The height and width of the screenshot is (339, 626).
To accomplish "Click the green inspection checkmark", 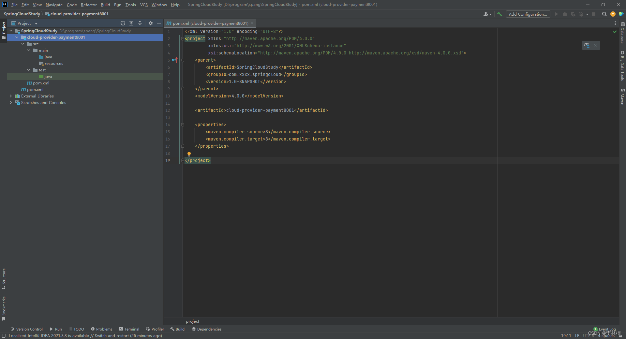I will pos(615,32).
